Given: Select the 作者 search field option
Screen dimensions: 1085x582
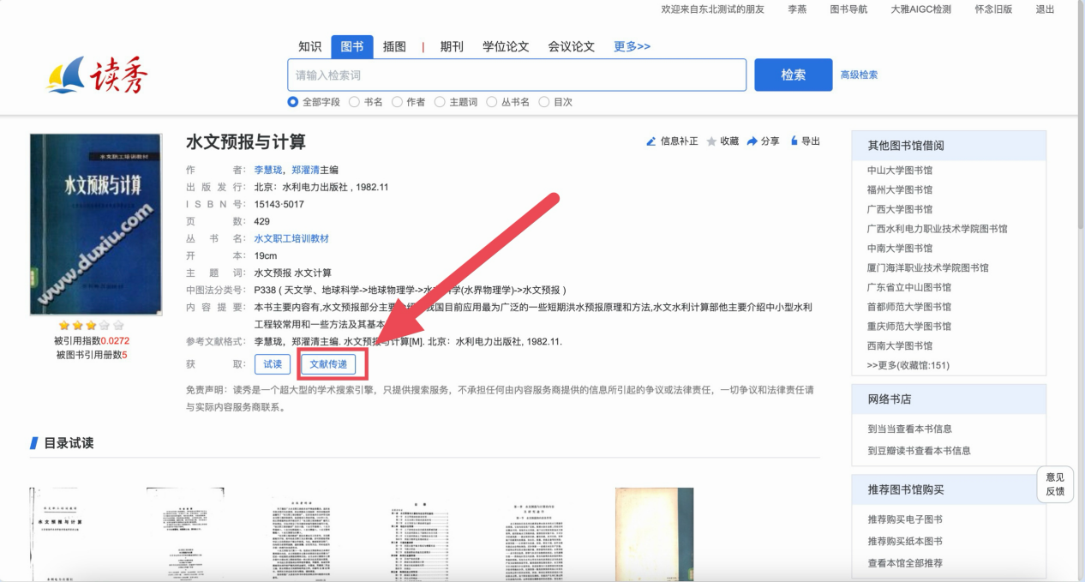Looking at the screenshot, I should tap(397, 102).
